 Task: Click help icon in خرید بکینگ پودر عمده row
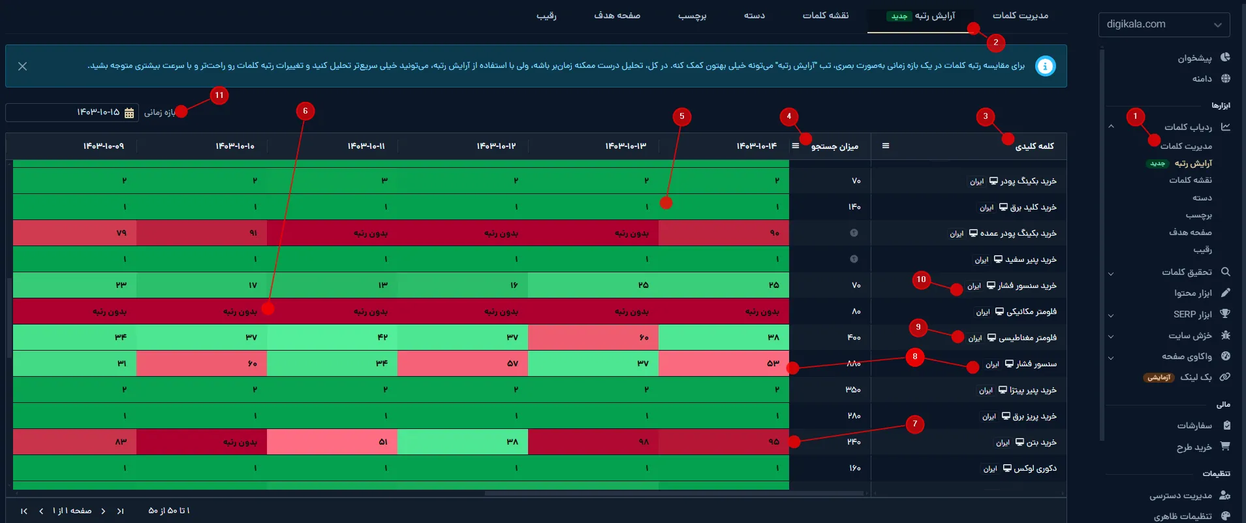854,233
